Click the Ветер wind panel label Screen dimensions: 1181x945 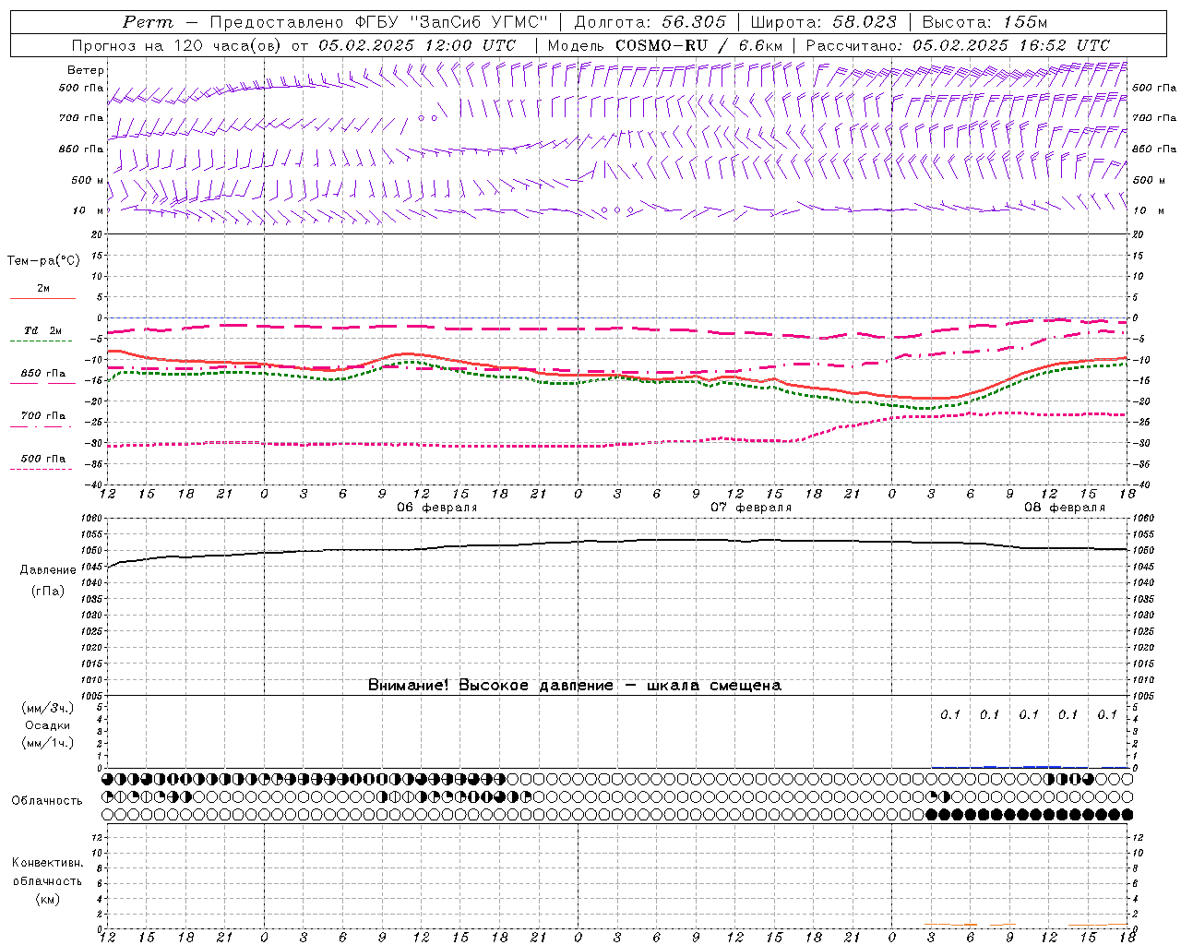(86, 70)
